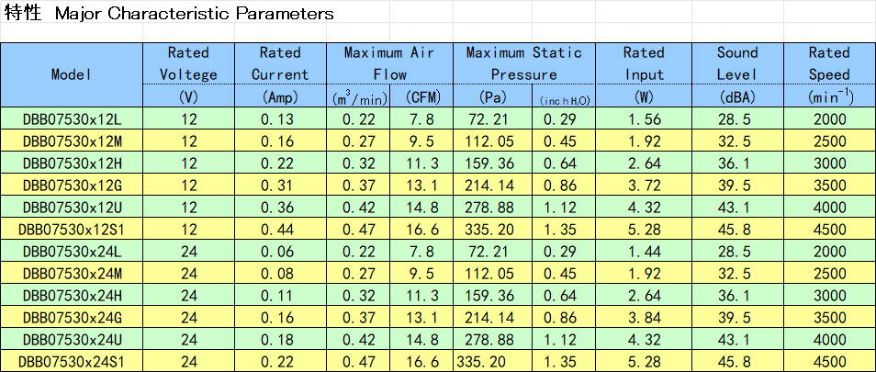Click the CFM unit subheader cell
The width and height of the screenshot is (876, 372).
[423, 96]
